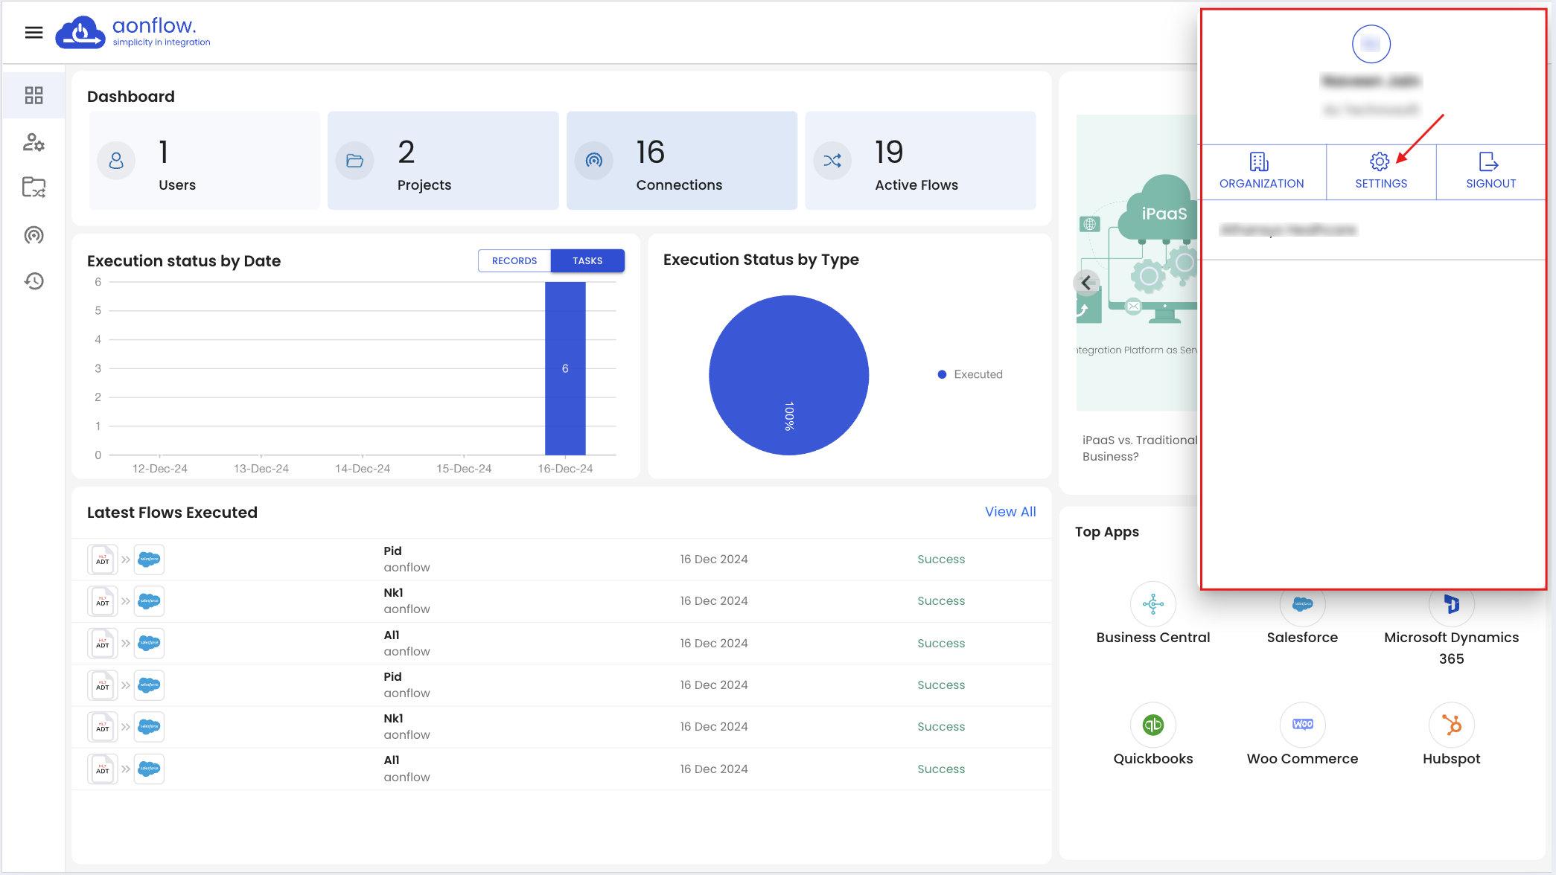Click the Settings gear icon
The image size is (1556, 875).
tap(1380, 162)
